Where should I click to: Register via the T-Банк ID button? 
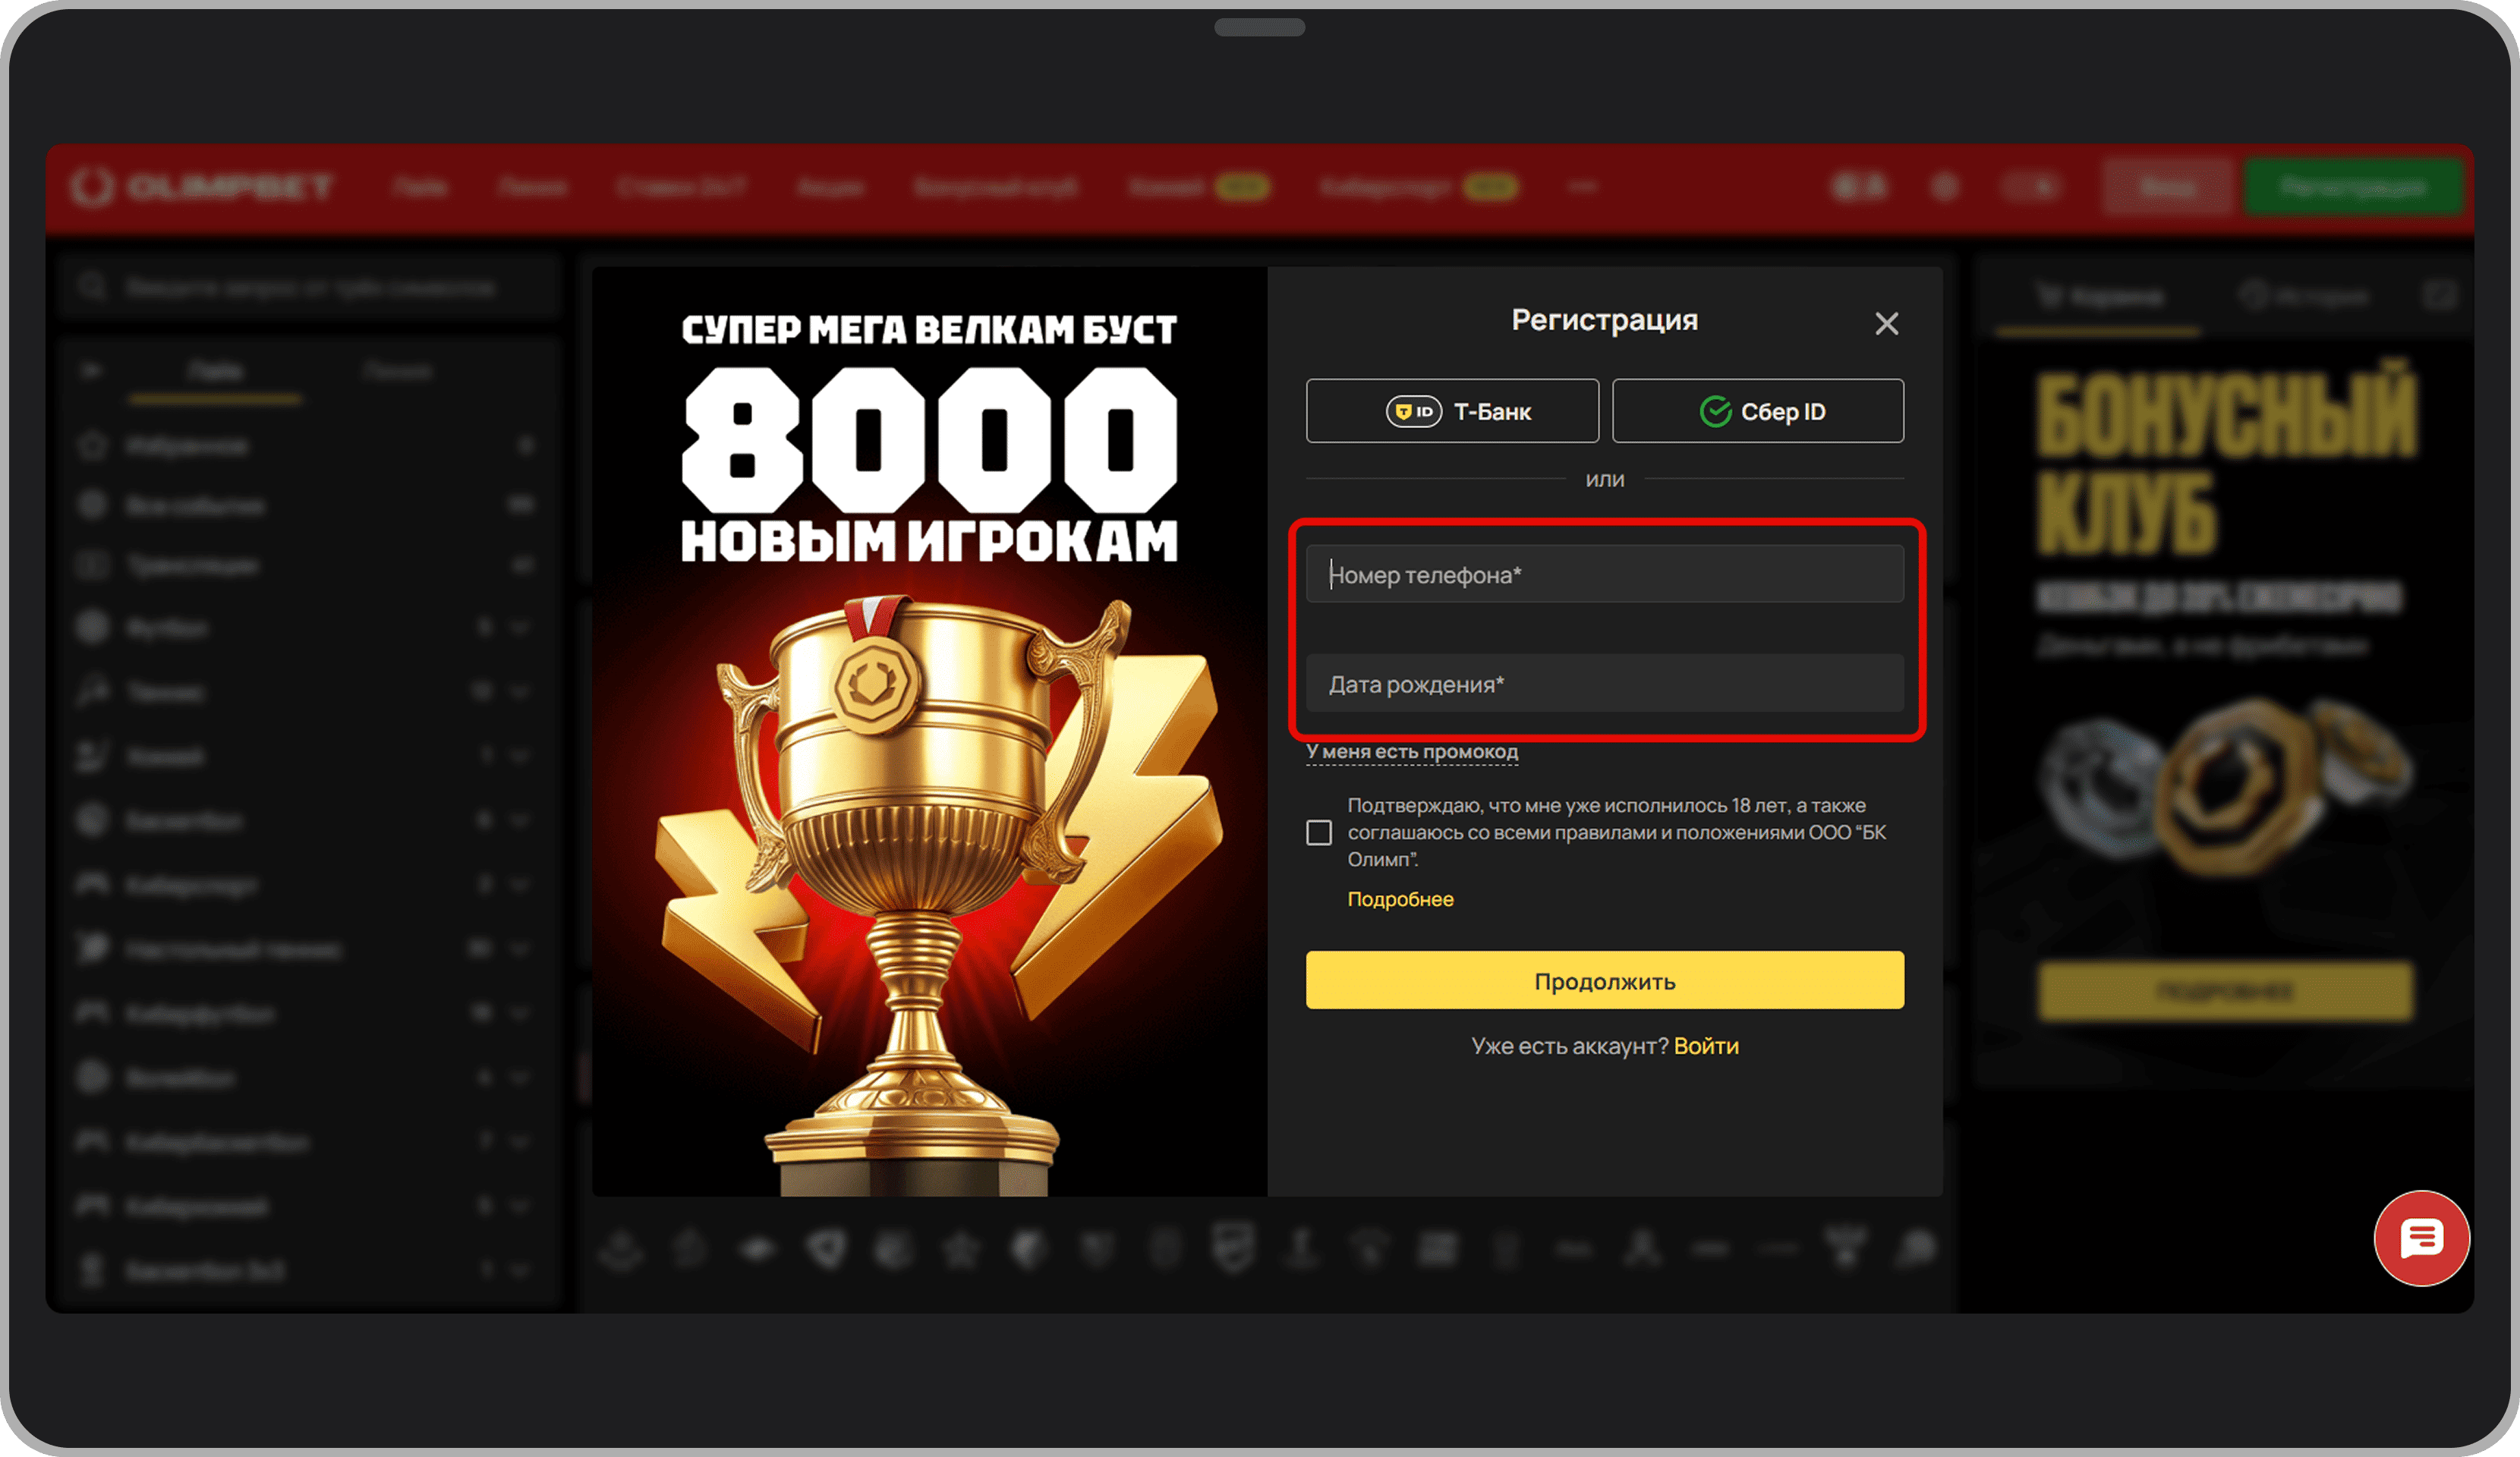click(x=1452, y=411)
